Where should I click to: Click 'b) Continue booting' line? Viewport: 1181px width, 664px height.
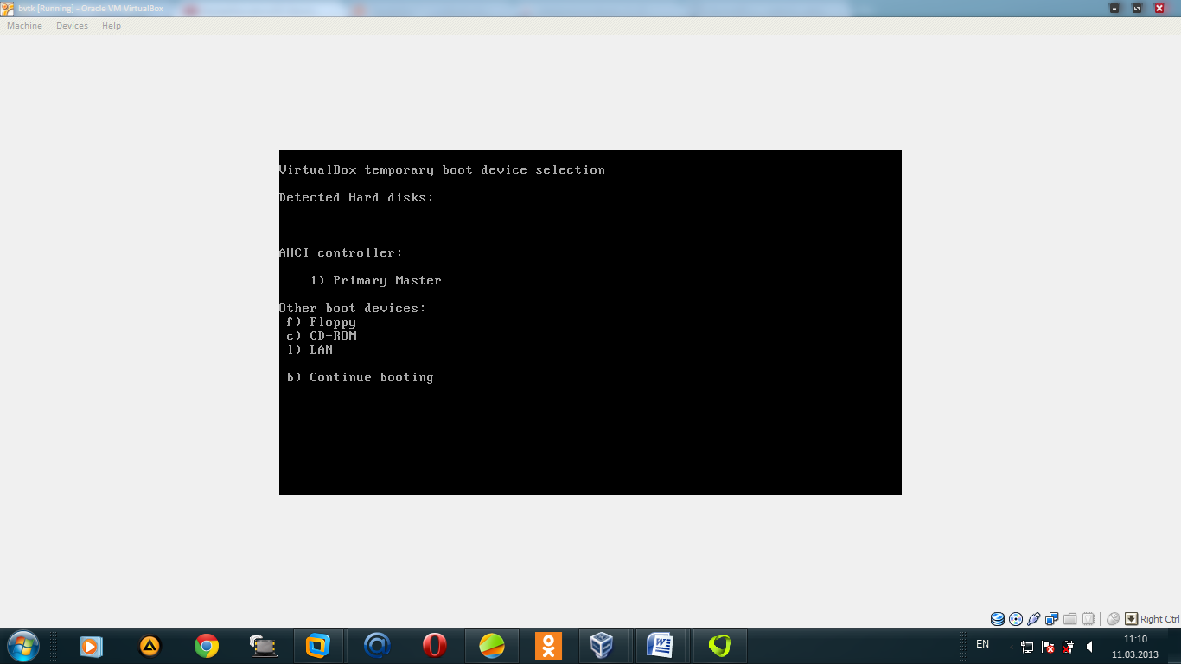click(360, 377)
